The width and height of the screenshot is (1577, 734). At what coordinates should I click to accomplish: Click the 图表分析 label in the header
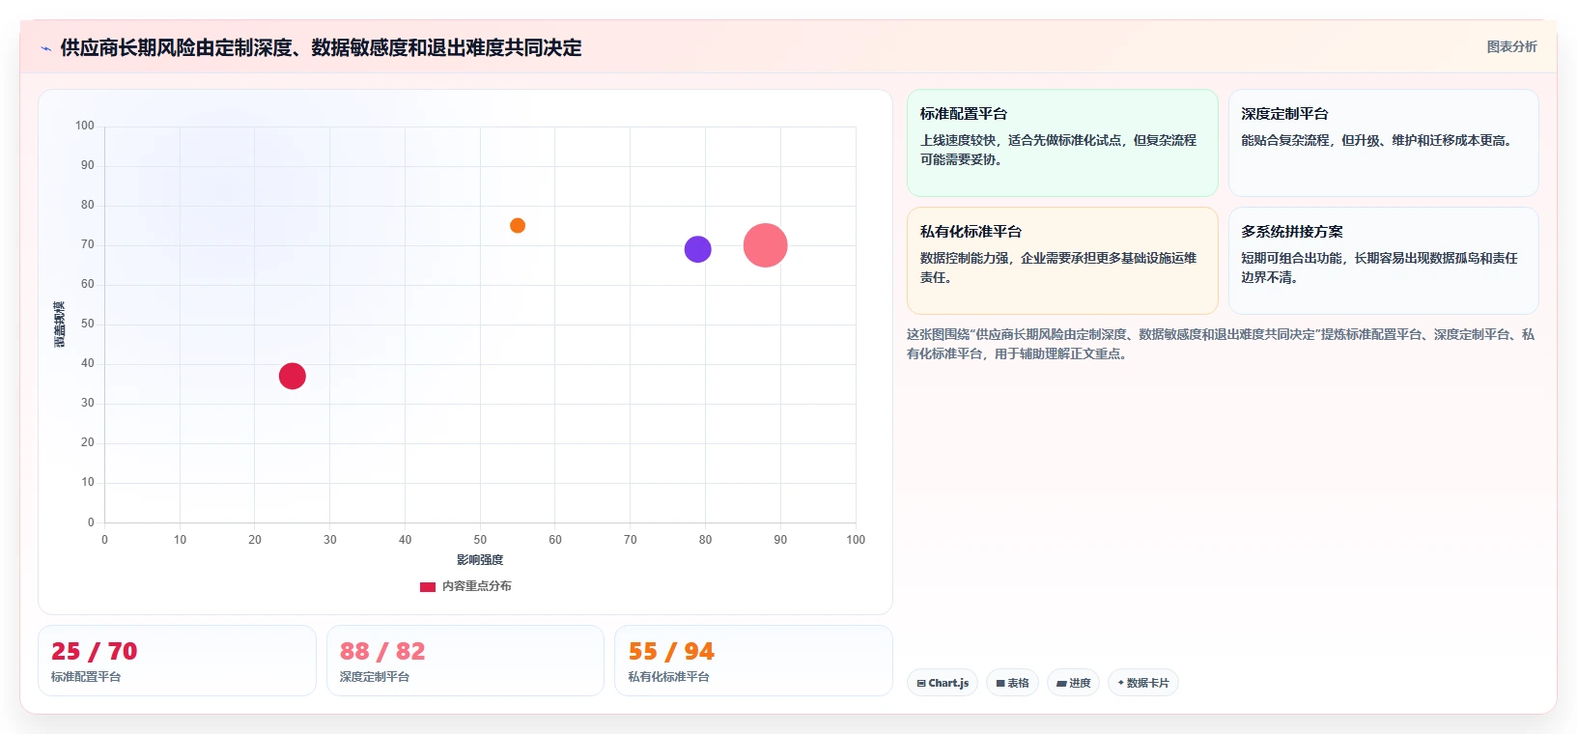1511,46
